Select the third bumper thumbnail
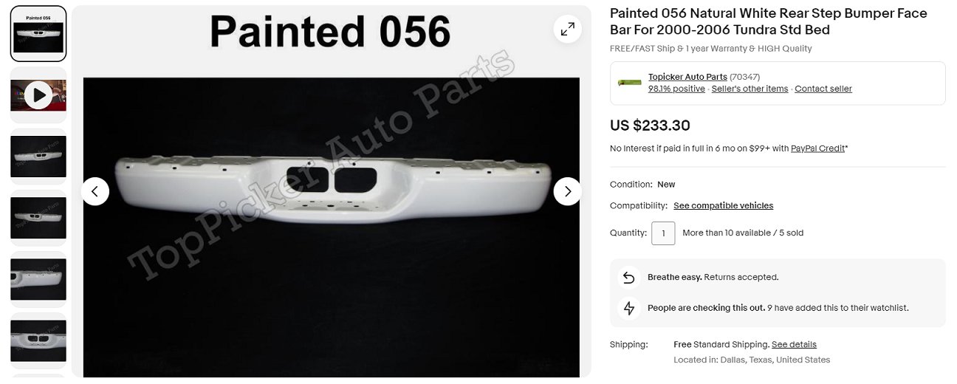This screenshot has height=384, width=957. tap(38, 156)
